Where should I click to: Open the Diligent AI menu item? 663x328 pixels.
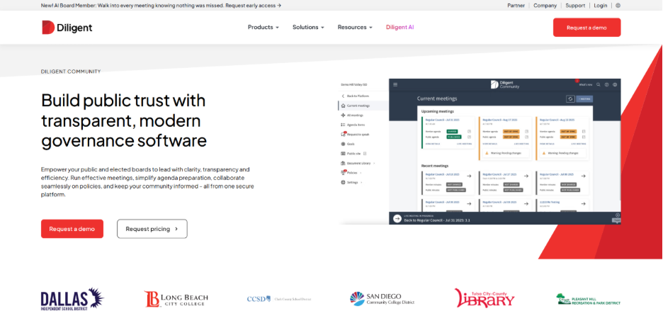coord(399,27)
